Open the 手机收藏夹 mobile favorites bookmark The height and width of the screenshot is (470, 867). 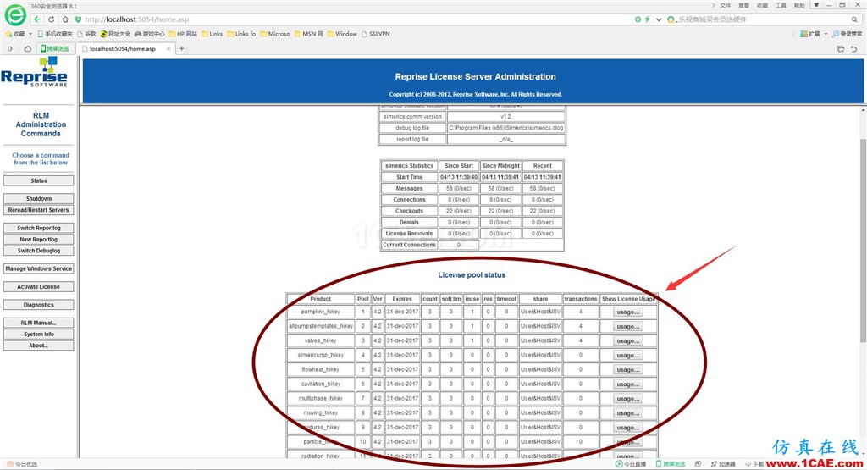coord(55,34)
